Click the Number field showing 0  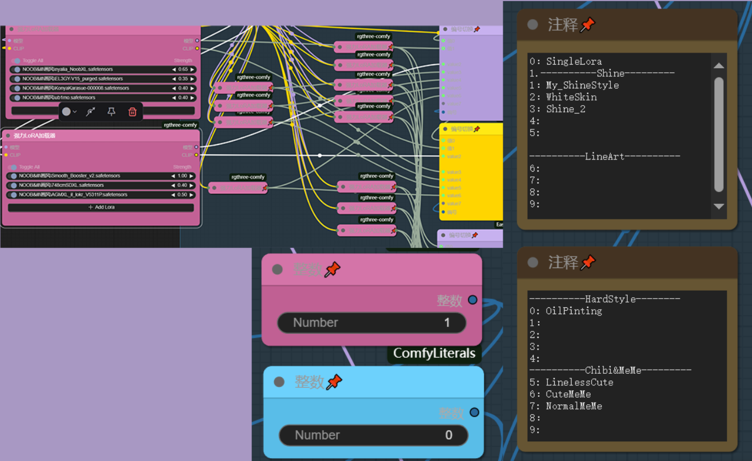pyautogui.click(x=373, y=435)
